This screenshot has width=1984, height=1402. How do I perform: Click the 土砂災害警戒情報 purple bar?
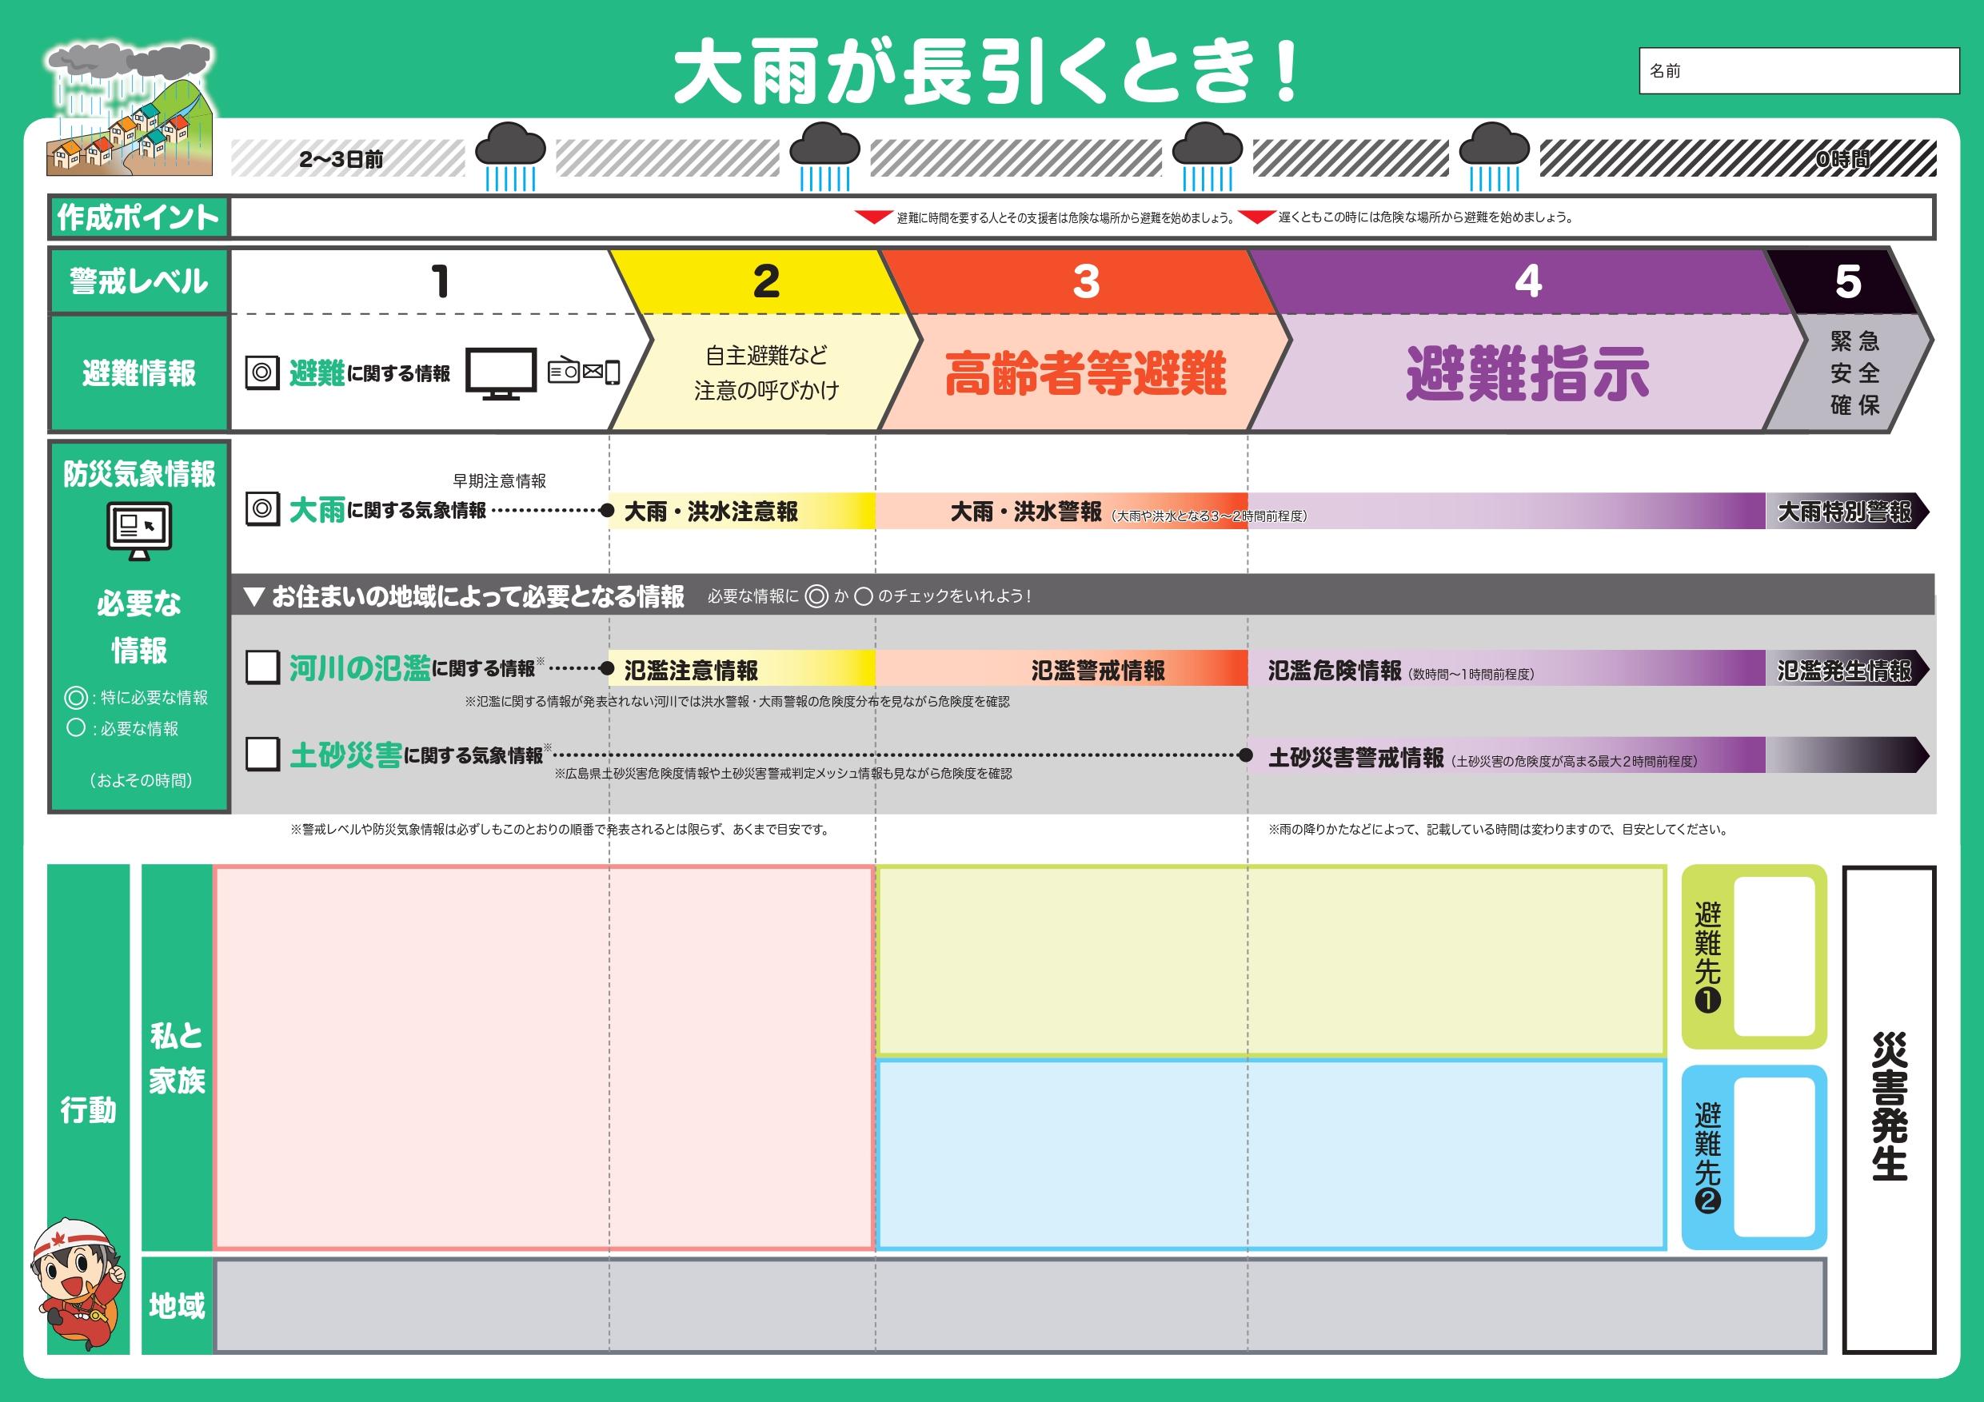[1506, 756]
